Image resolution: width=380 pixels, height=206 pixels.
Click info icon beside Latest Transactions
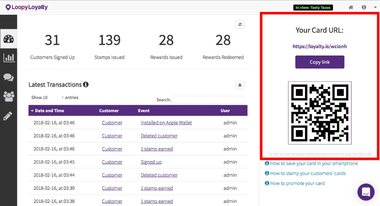86,85
